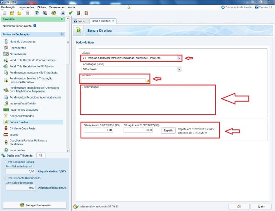Select Por Desconto Simplificado radio option
Screen dimensions: 275x211
5,178
